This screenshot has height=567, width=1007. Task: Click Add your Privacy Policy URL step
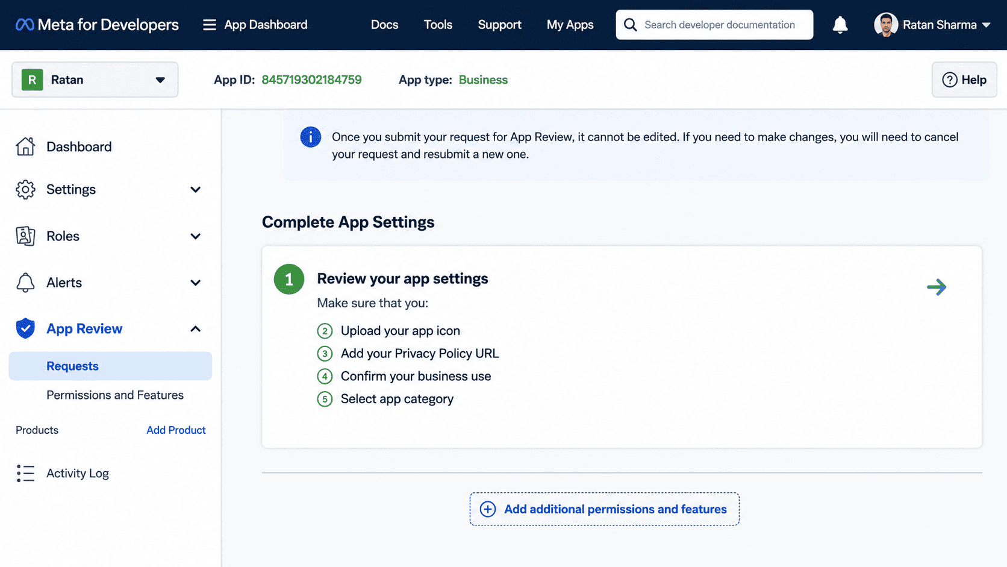tap(420, 354)
